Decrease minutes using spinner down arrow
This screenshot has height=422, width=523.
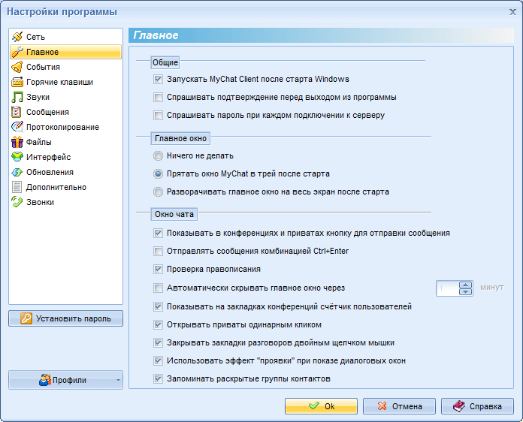click(x=466, y=291)
